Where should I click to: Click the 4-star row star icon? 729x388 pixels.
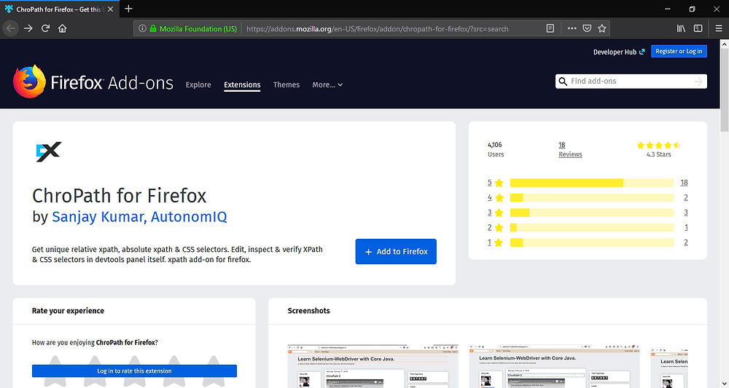point(499,198)
